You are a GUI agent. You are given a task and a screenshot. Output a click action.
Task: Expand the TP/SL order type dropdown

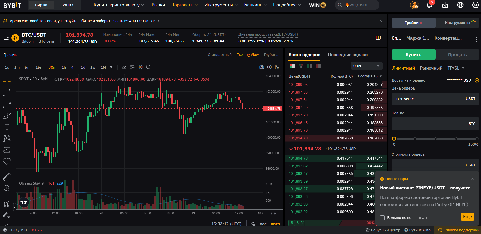[x=456, y=68]
